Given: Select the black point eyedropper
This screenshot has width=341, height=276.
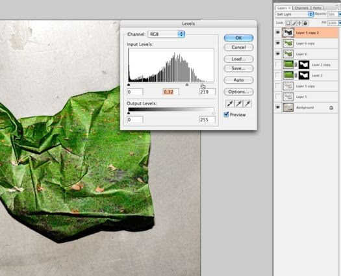Looking at the screenshot, I should pos(230,104).
